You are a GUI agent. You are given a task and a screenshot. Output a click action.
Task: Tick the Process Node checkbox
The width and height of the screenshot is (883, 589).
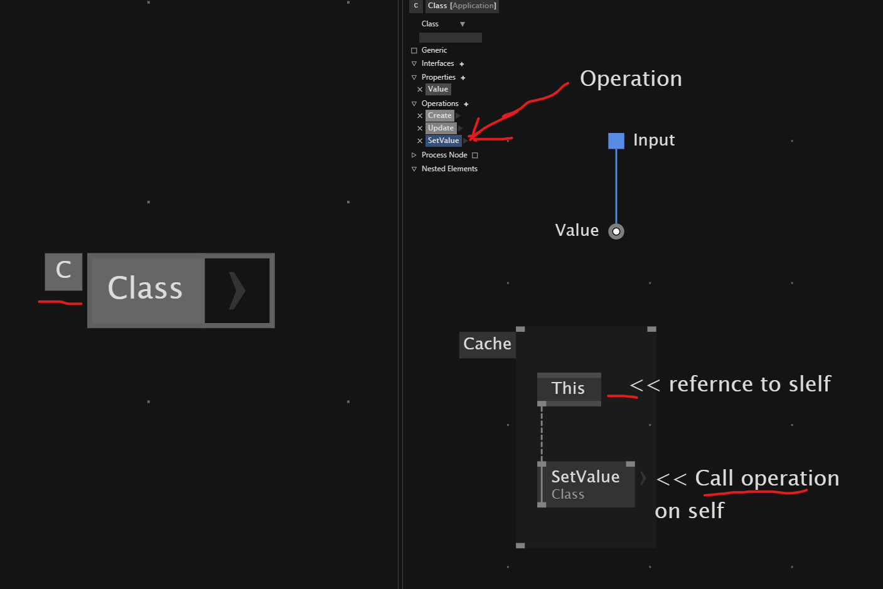pyautogui.click(x=475, y=156)
